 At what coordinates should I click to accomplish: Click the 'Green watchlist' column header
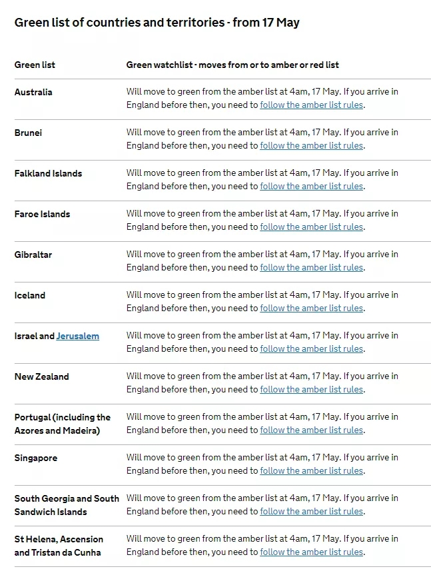232,65
